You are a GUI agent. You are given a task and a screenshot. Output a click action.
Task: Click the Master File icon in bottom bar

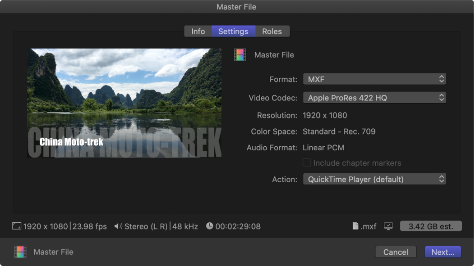tap(20, 252)
